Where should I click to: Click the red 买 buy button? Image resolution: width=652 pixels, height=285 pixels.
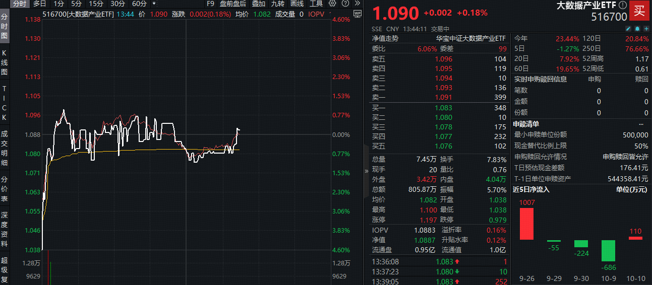coord(639,11)
